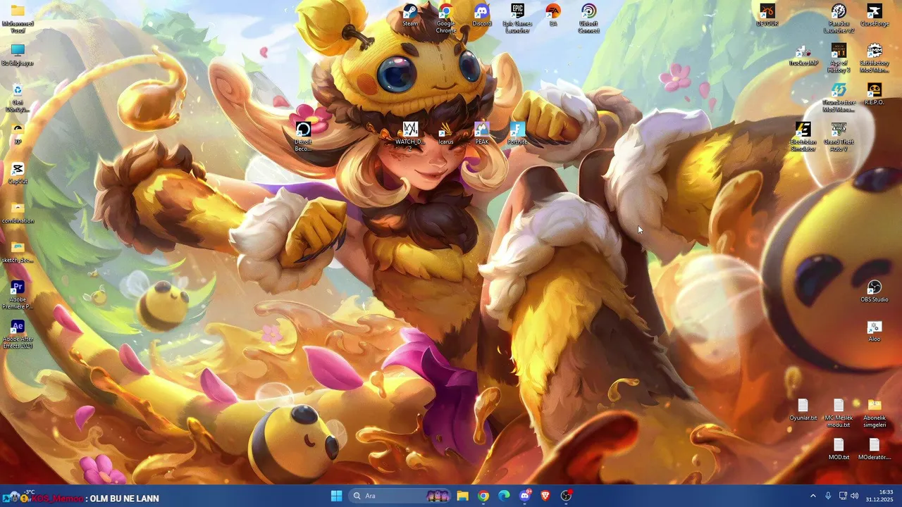Select the Icarus game shortcut

point(446,134)
